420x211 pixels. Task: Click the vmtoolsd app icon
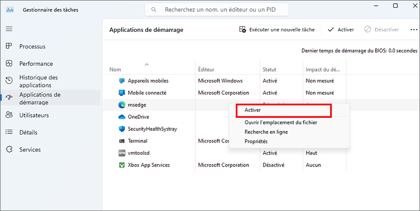click(x=122, y=153)
